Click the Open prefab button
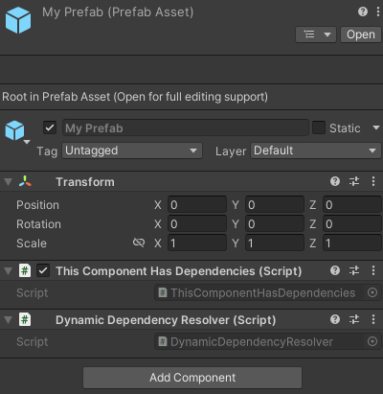The height and width of the screenshot is (394, 383). click(361, 35)
